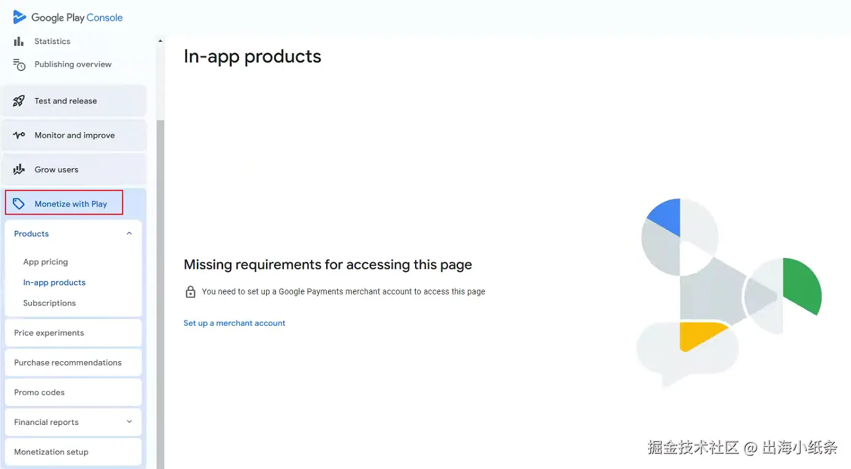The image size is (851, 469).
Task: Open Promo codes page
Action: coord(39,392)
